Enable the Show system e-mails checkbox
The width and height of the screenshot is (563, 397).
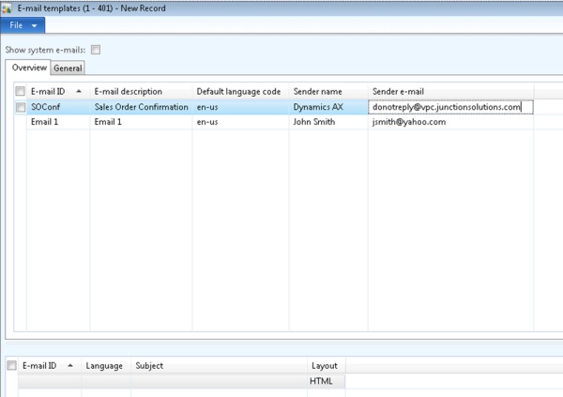(x=96, y=50)
